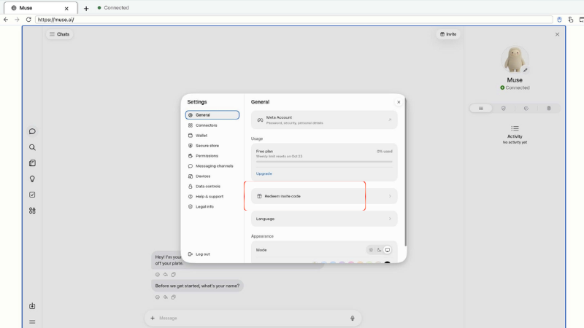Open new browser tab with plus icon

(x=86, y=8)
